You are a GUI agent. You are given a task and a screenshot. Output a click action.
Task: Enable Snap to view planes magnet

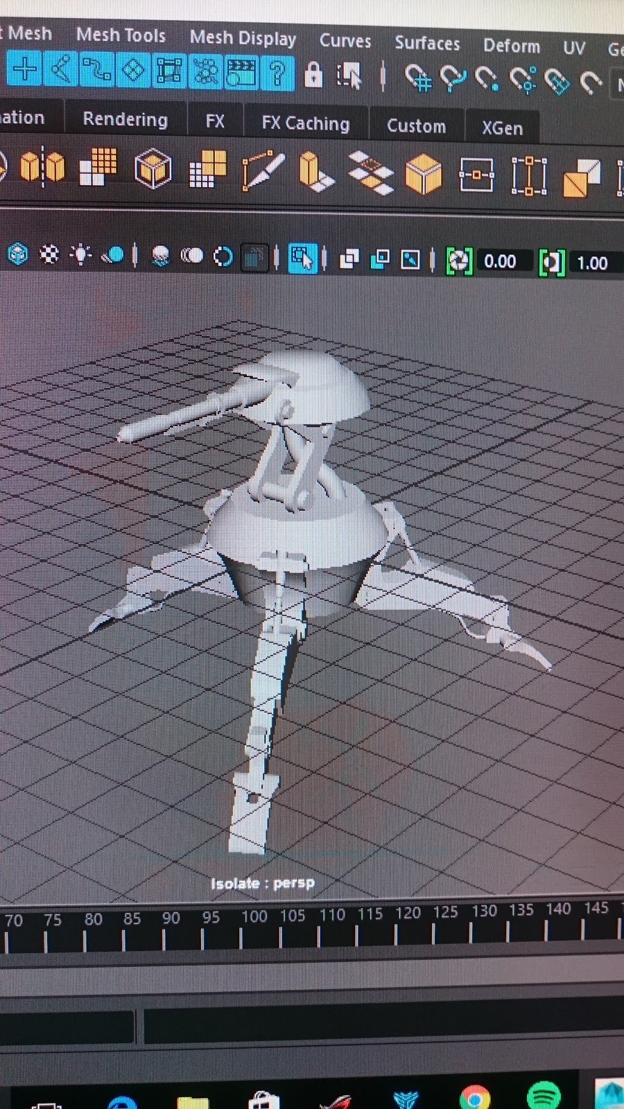[557, 81]
